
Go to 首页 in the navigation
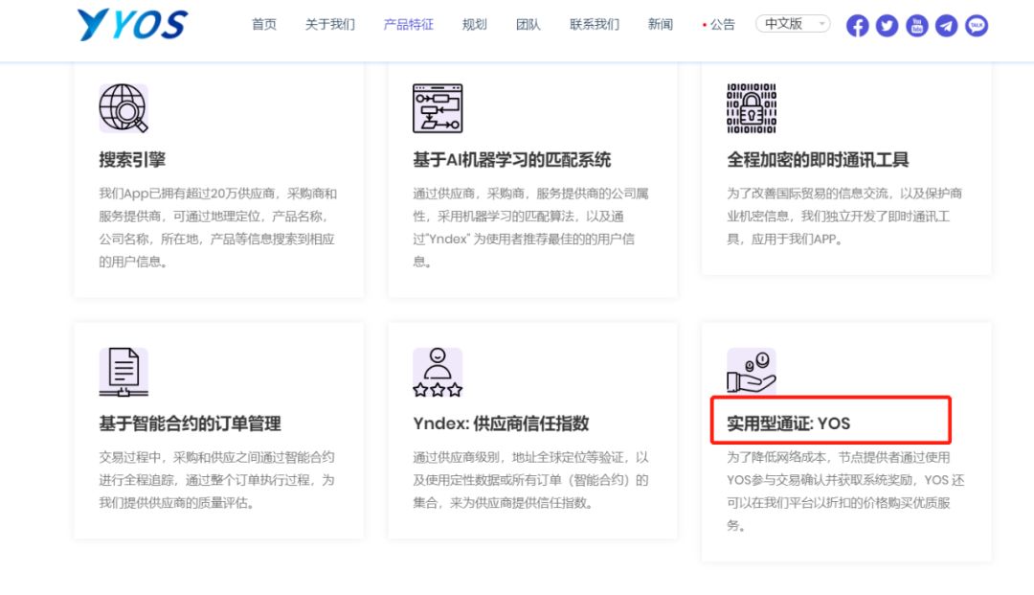tap(264, 24)
